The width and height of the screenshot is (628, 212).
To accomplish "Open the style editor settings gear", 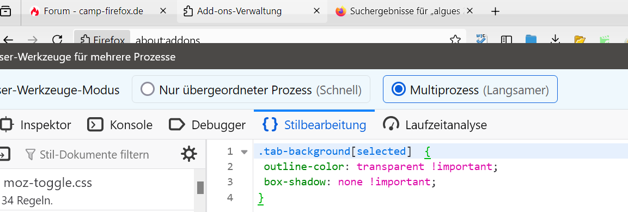I will [x=189, y=154].
